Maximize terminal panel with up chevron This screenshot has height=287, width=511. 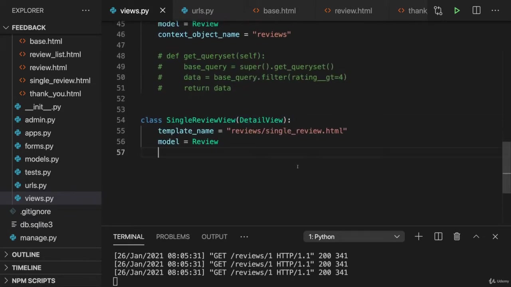[x=476, y=237]
